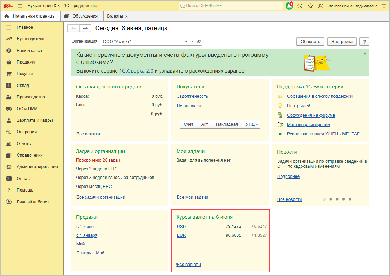Open favorites star icon

click(310, 6)
